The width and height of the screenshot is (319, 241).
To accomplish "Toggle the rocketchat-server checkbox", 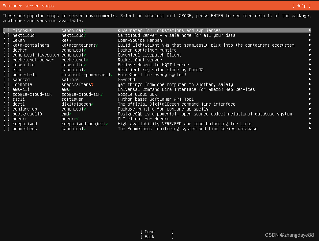I will [6, 60].
